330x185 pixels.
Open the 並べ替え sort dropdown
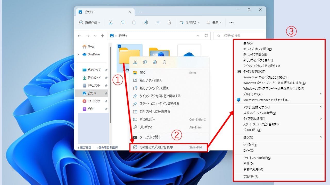pos(189,23)
